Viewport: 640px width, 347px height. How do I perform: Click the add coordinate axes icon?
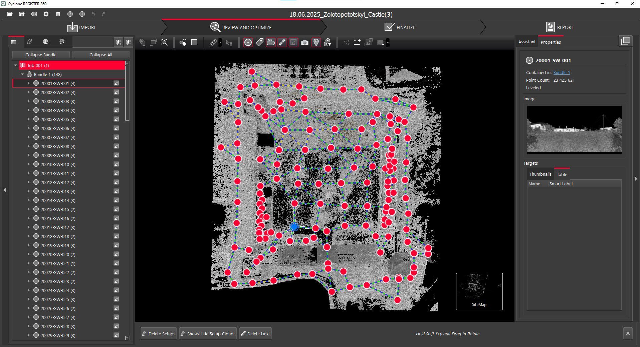pyautogui.click(x=357, y=42)
